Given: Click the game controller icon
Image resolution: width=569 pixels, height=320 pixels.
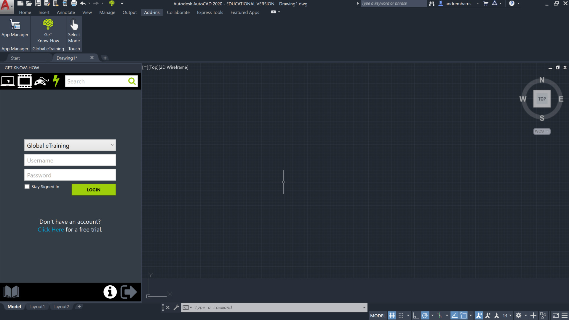Looking at the screenshot, I should pyautogui.click(x=41, y=81).
